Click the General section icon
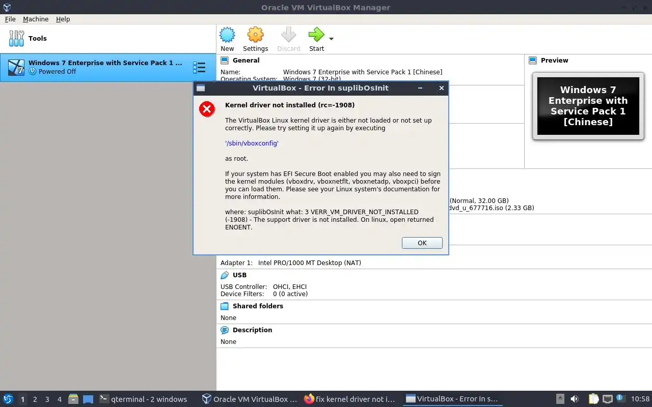The width and height of the screenshot is (652, 407). click(x=225, y=60)
